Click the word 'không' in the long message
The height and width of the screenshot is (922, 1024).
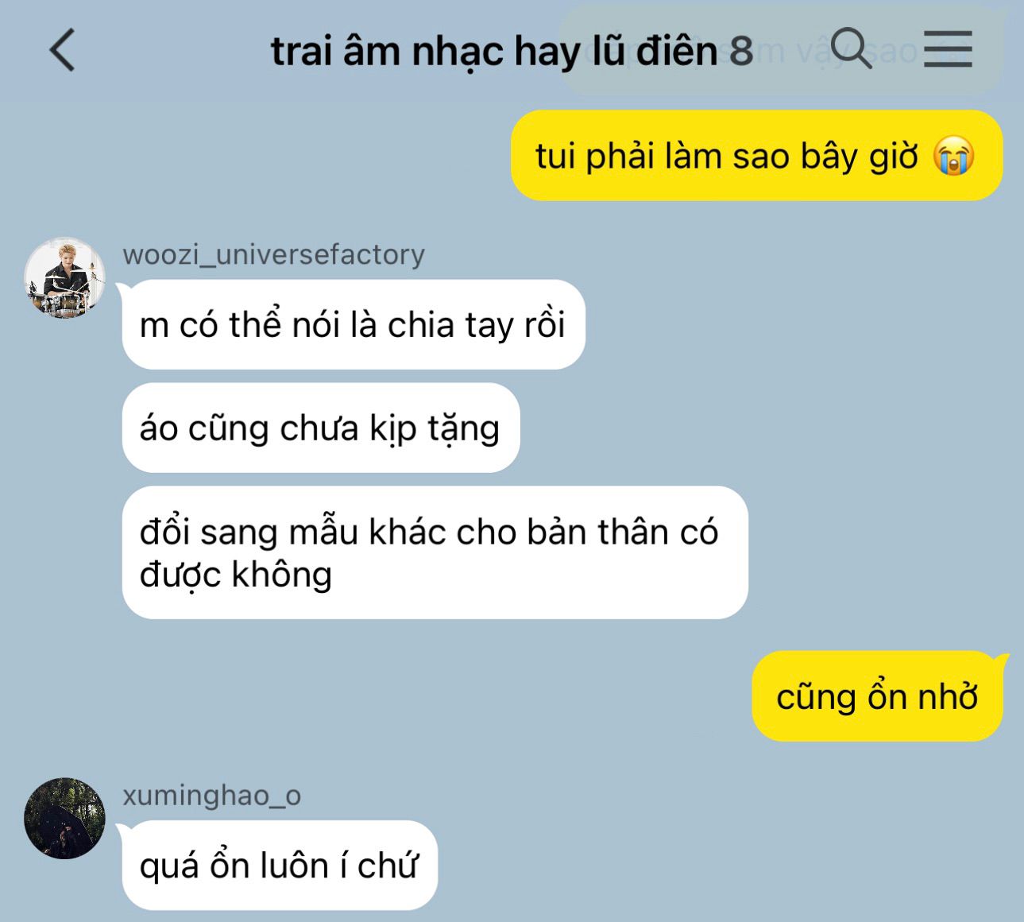[281, 574]
